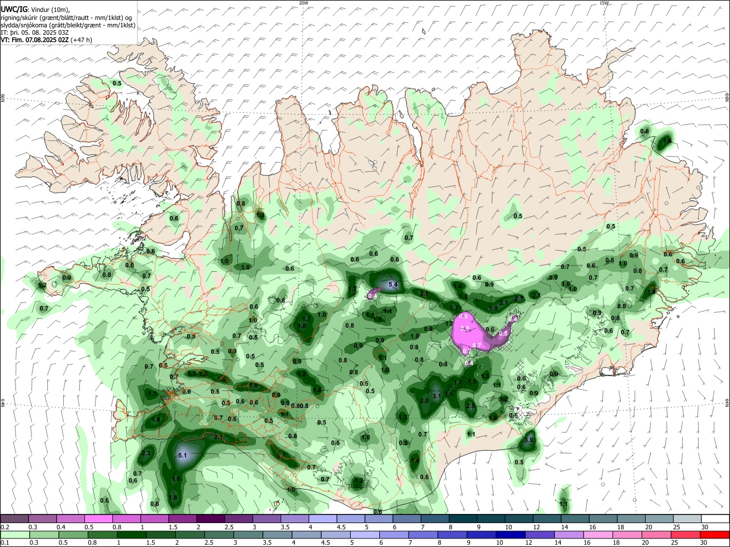730x547 pixels.
Task: Click the 0.2 label in the upper legend
Action: [x=5, y=527]
